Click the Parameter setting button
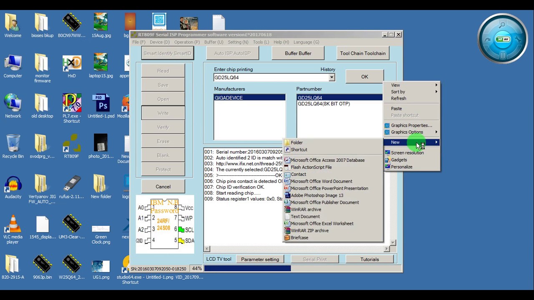 click(260, 259)
